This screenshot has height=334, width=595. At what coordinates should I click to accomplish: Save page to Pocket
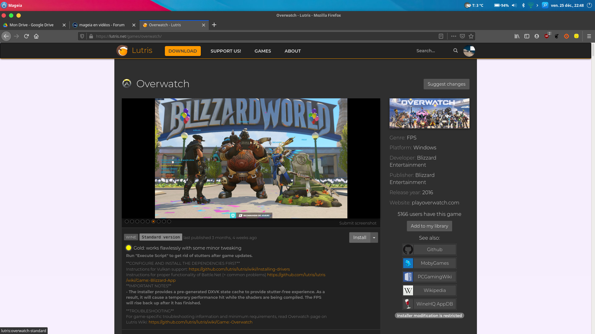tap(462, 36)
